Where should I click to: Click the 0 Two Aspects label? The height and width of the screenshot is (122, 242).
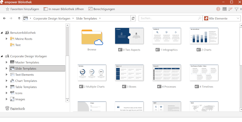[x=132, y=50]
